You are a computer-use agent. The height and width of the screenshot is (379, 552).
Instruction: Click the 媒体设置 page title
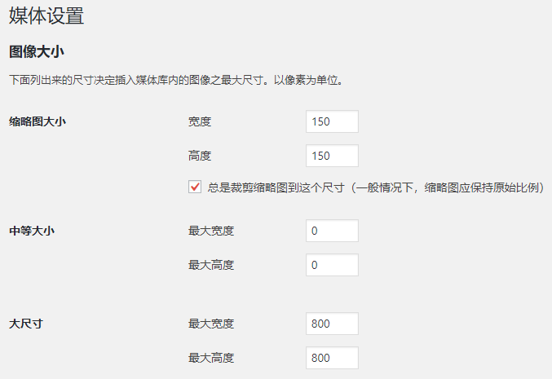coord(46,15)
